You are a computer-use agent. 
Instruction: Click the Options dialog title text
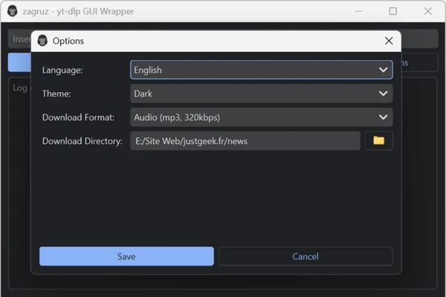(x=68, y=41)
